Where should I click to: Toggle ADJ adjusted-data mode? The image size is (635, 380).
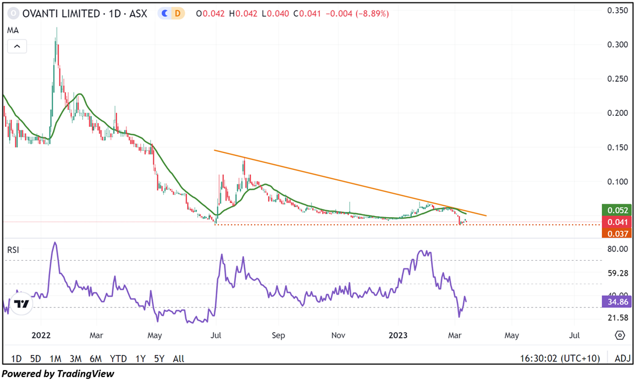[622, 358]
